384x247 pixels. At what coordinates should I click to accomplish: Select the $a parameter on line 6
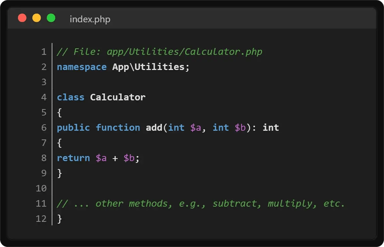[196, 128]
